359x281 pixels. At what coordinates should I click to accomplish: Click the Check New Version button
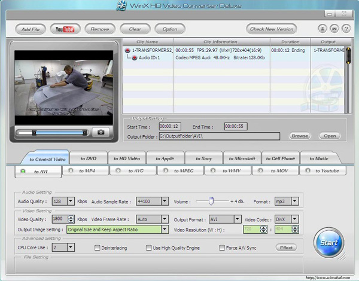(x=272, y=29)
